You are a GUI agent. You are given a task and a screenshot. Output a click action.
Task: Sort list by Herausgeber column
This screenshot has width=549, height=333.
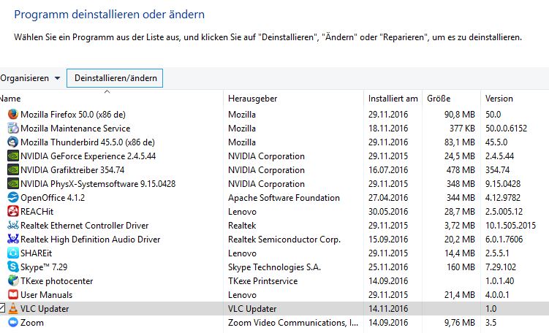pyautogui.click(x=252, y=99)
